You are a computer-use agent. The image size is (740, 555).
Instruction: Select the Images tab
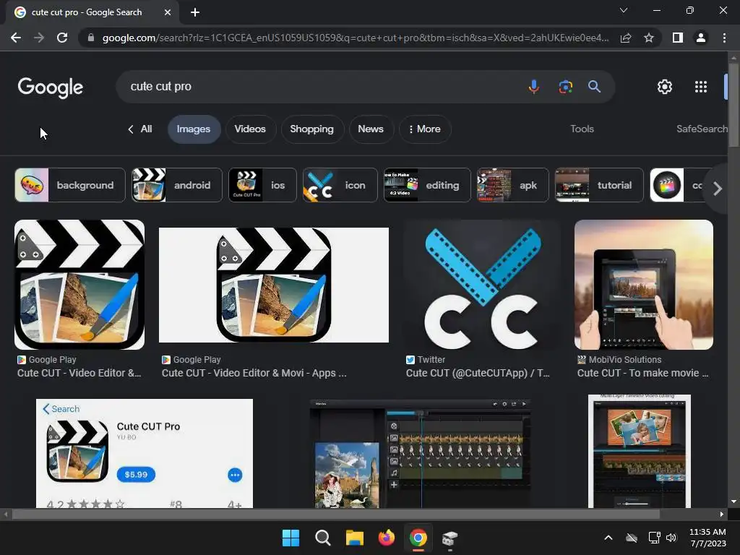coord(194,129)
